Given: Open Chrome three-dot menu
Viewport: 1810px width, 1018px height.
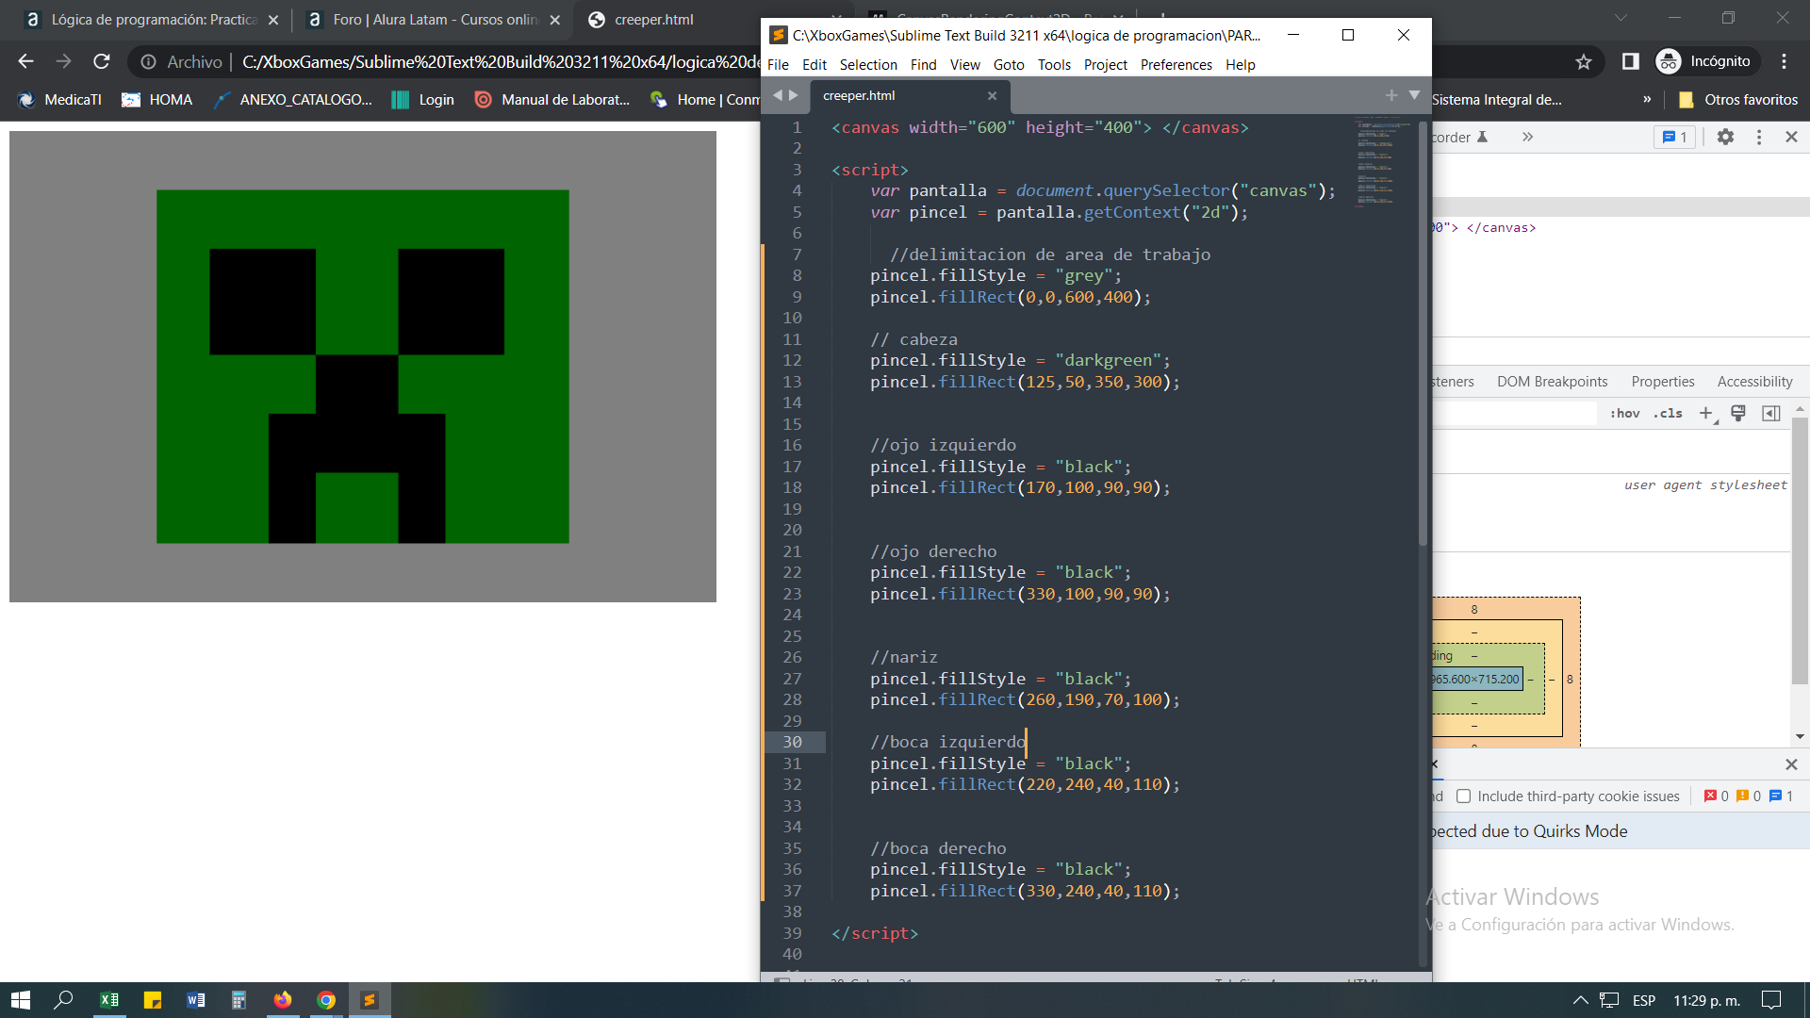Looking at the screenshot, I should click(x=1785, y=61).
